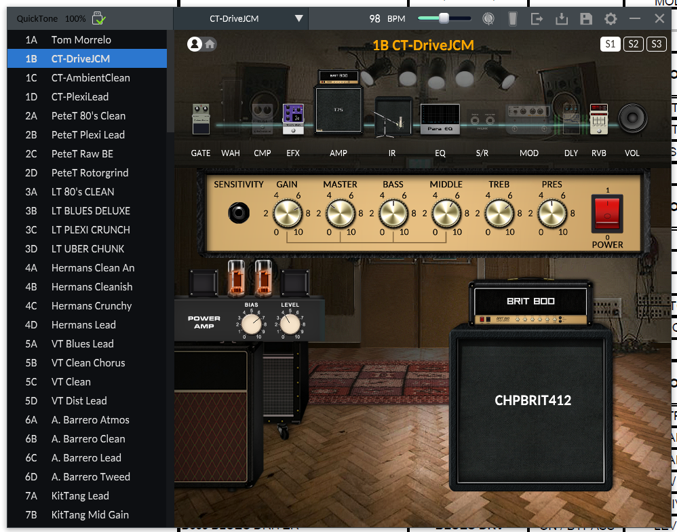The height and width of the screenshot is (532, 677).
Task: Toggle the red POWER switch
Action: (x=607, y=214)
